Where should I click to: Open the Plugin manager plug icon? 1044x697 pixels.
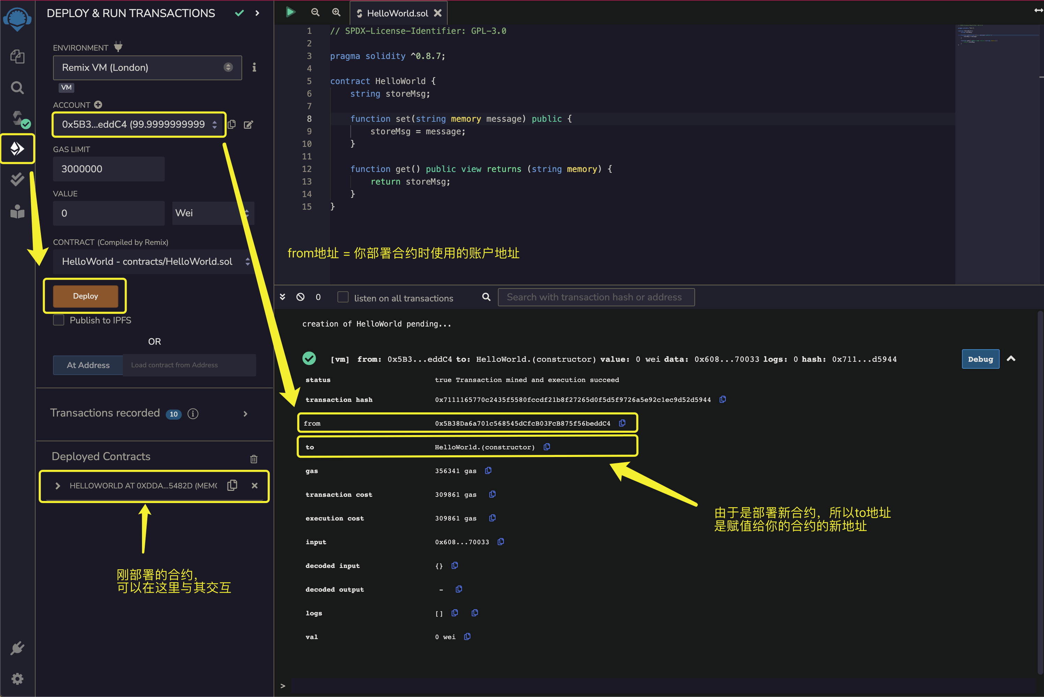point(17,648)
